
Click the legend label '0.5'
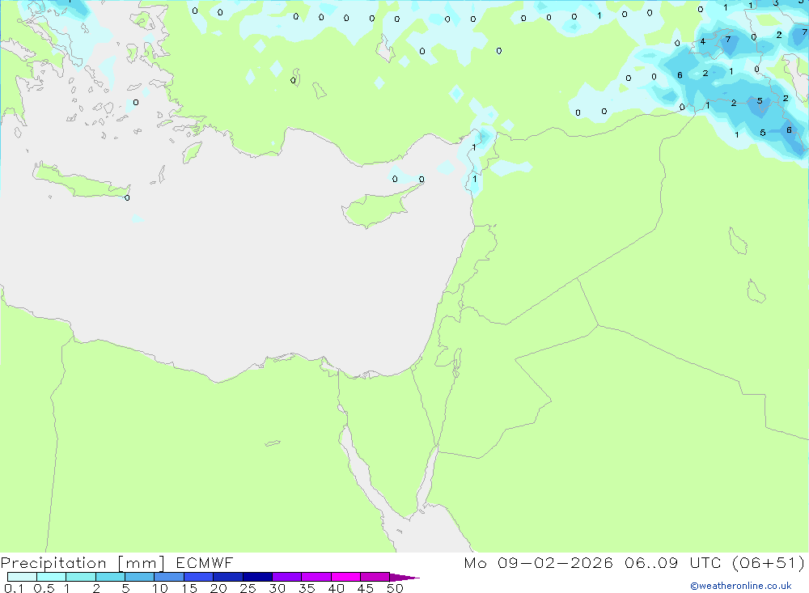tap(44, 588)
